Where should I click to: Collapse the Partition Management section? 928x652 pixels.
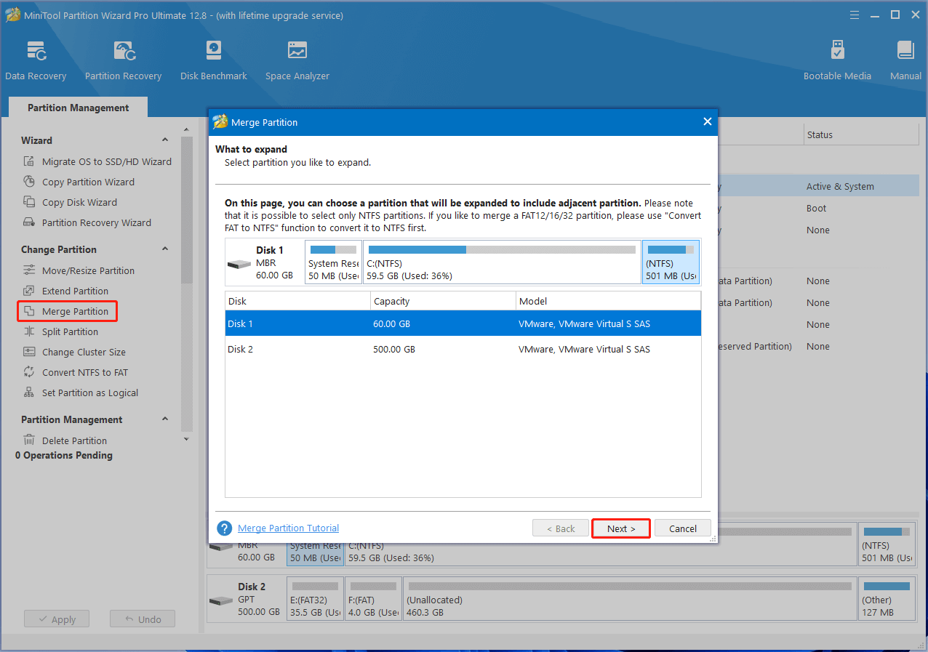[165, 419]
